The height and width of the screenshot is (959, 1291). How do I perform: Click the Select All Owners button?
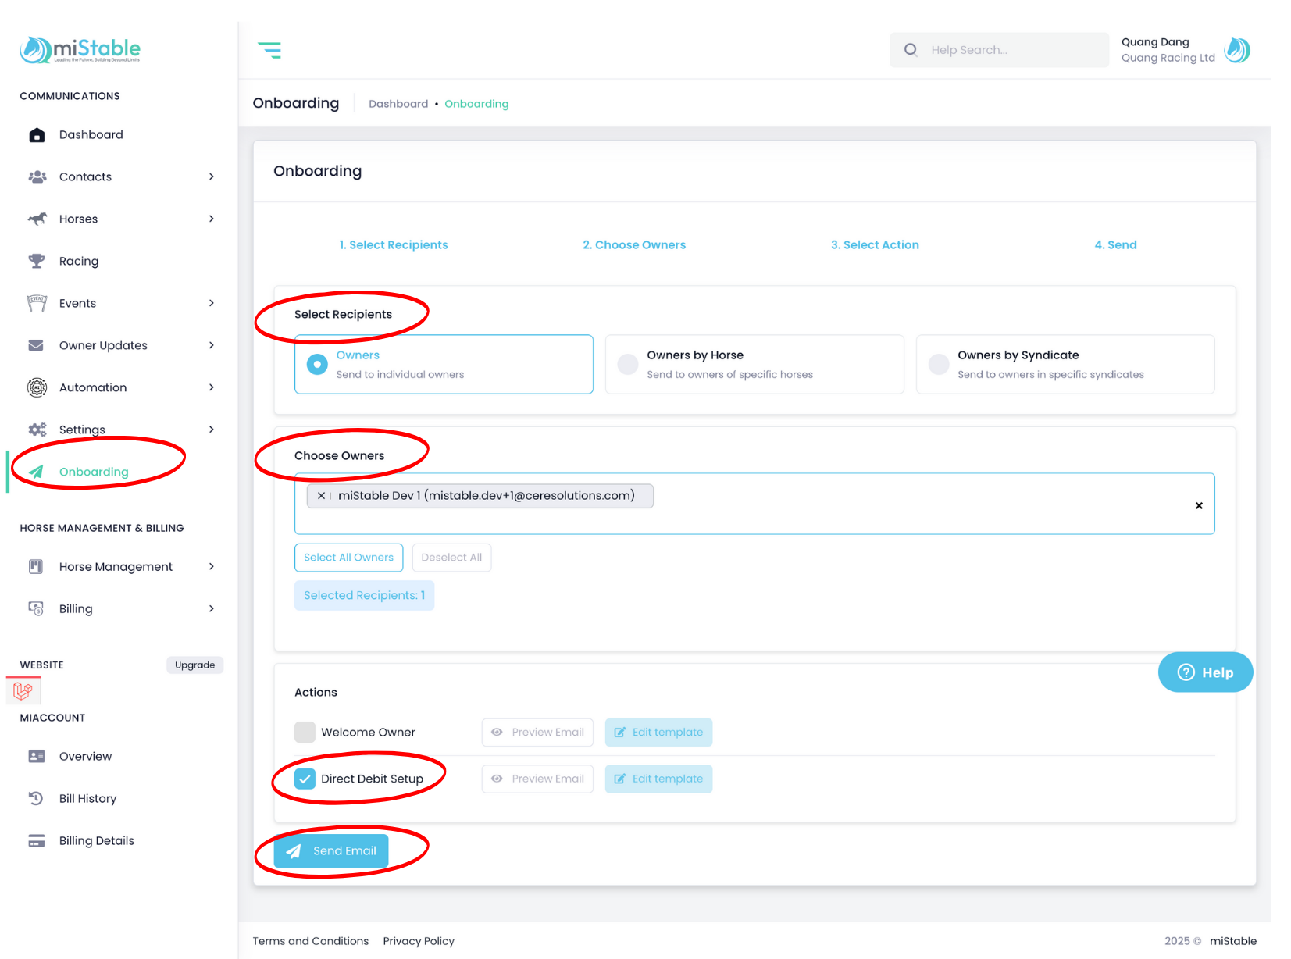pyautogui.click(x=348, y=558)
